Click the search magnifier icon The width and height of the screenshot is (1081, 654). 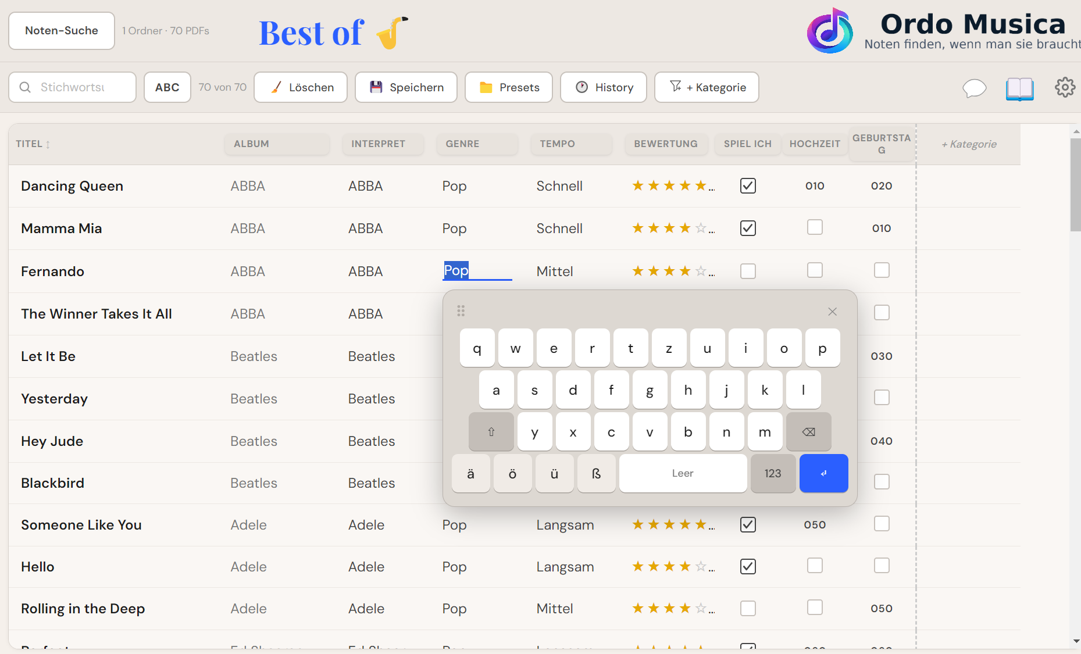25,87
